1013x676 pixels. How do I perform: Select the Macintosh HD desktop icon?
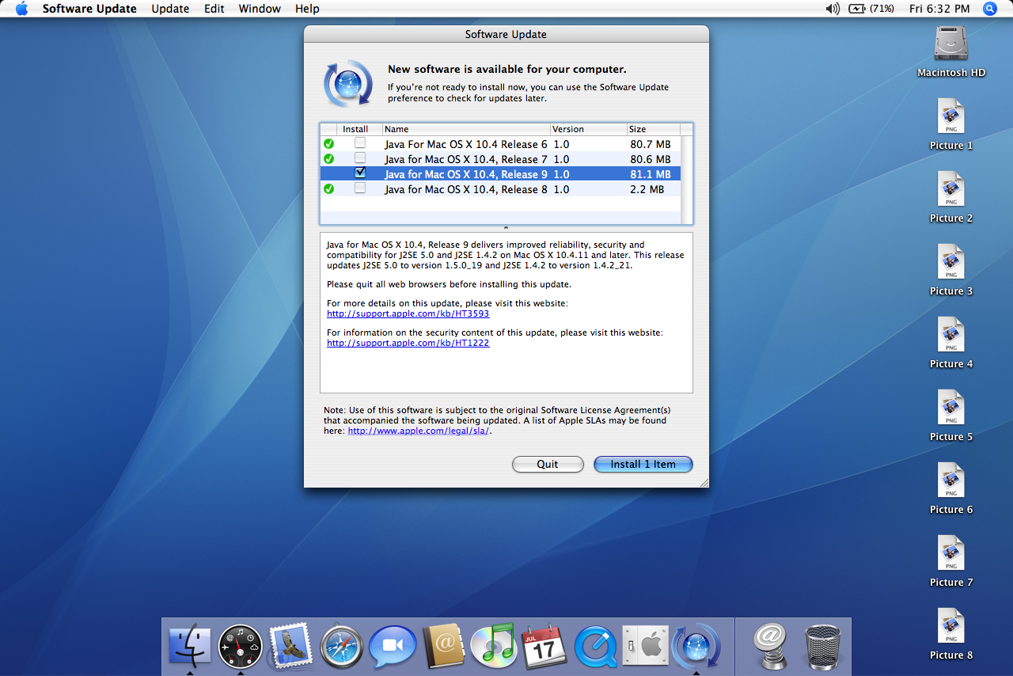pyautogui.click(x=951, y=51)
